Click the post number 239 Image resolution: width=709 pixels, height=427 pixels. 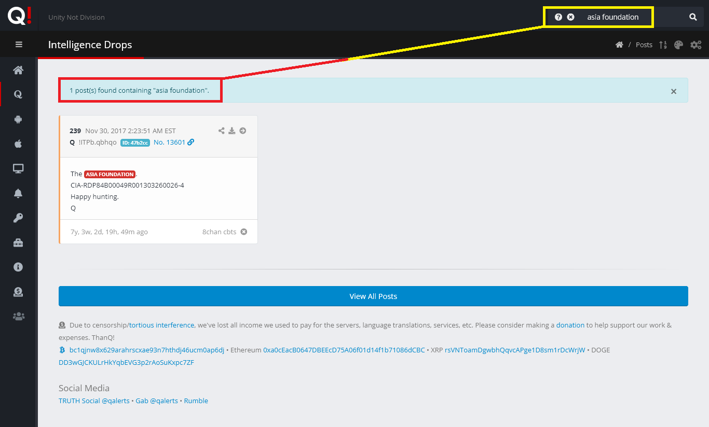point(75,131)
